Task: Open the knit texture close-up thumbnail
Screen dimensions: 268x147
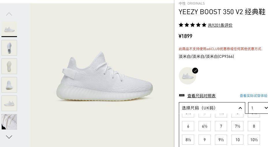Action: [9, 122]
